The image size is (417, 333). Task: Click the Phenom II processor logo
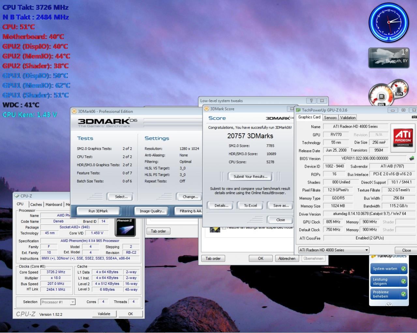click(x=125, y=227)
